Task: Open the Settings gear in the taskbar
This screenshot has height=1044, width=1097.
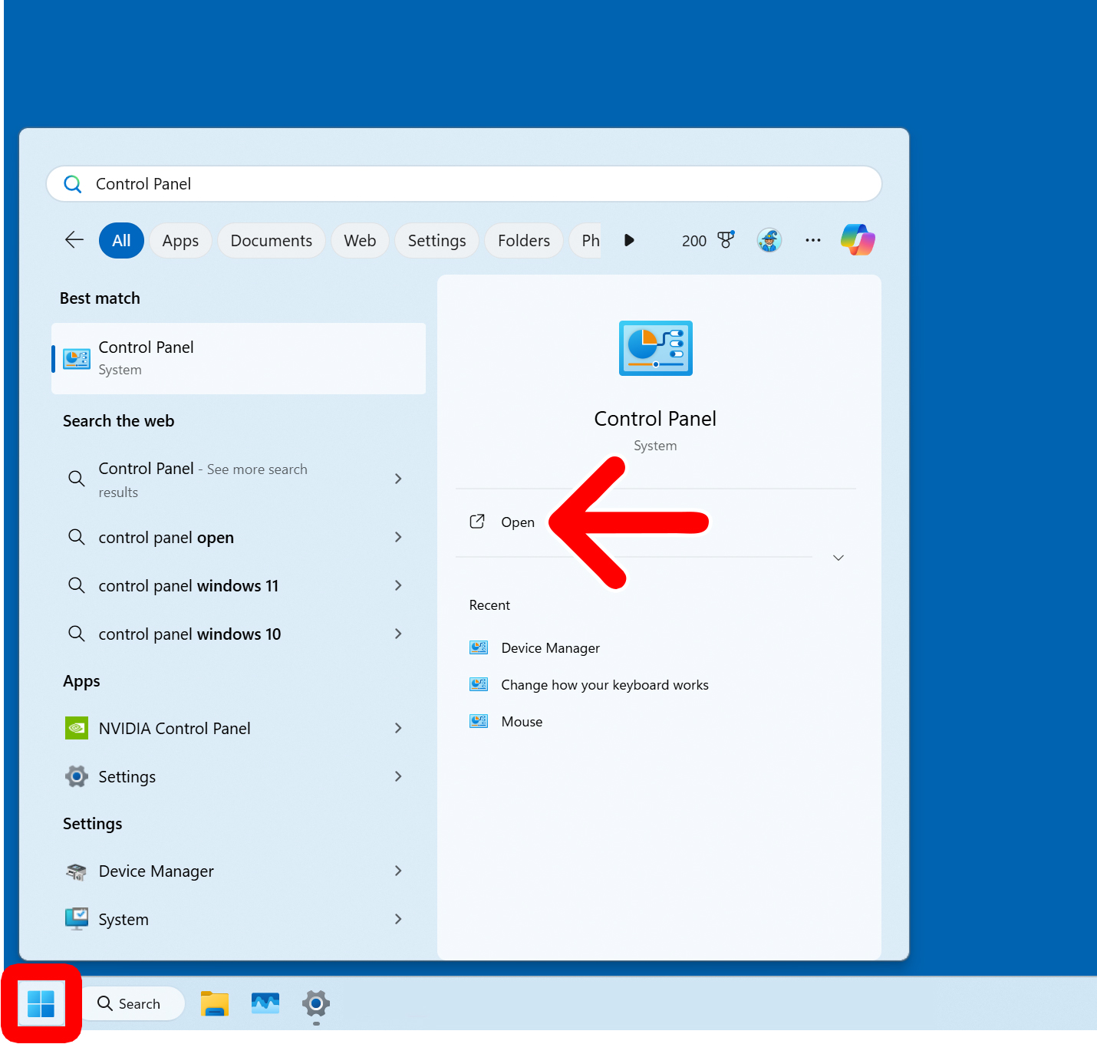Action: coord(316,1003)
